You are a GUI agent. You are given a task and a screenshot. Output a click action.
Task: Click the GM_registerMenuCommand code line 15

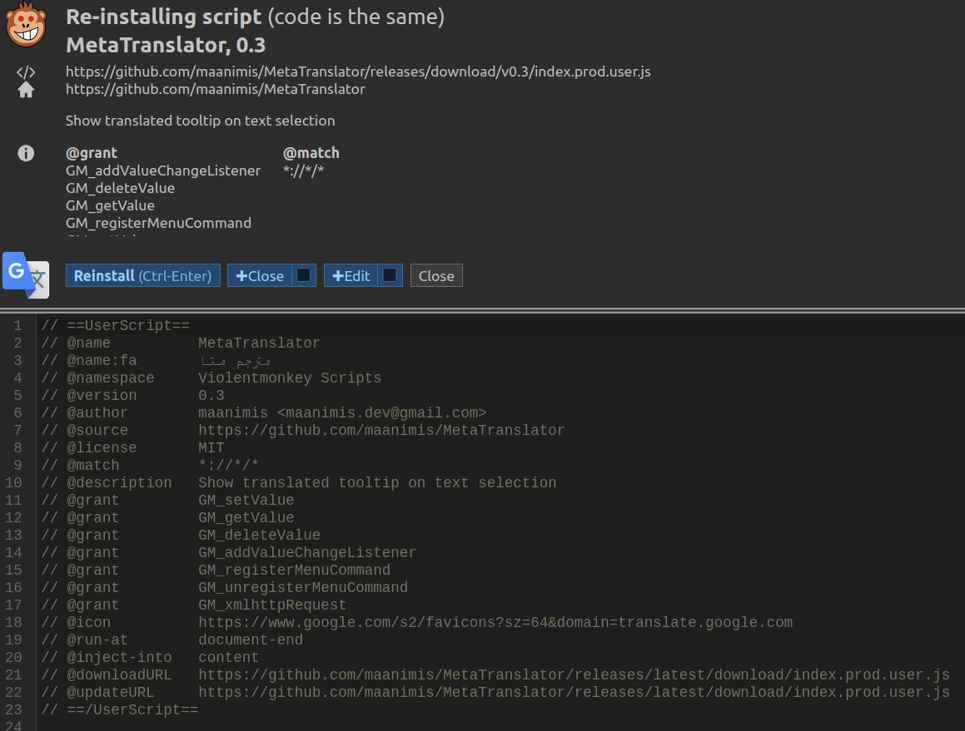pyautogui.click(x=216, y=570)
